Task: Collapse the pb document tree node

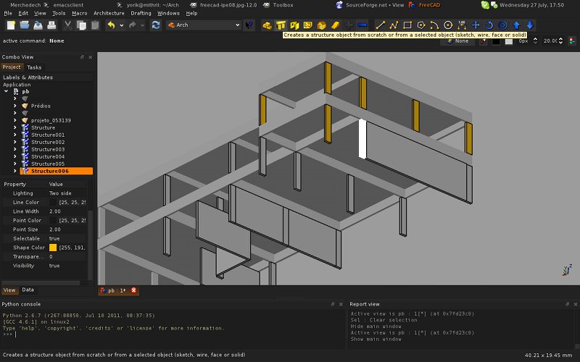Action: pos(7,91)
